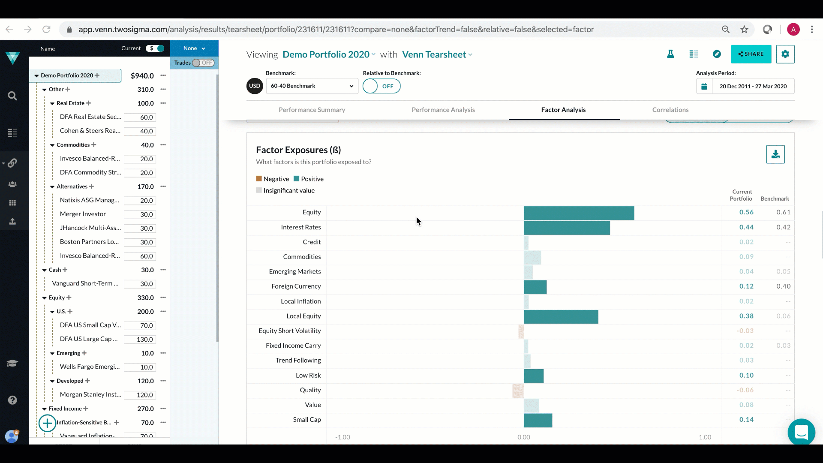Click the link chain sidebar icon

click(x=12, y=163)
